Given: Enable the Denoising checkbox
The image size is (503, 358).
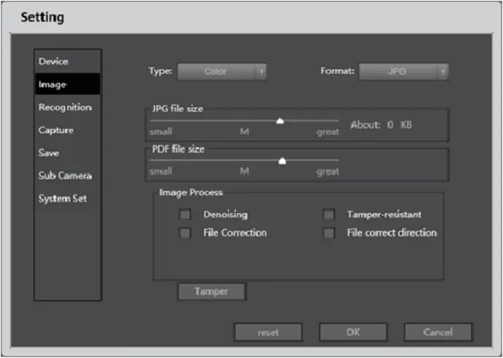Looking at the screenshot, I should (x=186, y=215).
